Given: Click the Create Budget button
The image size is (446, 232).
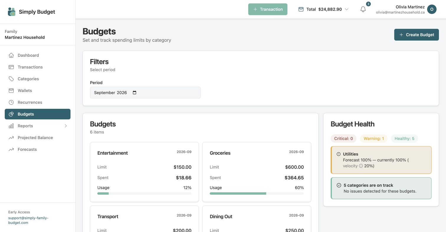Looking at the screenshot, I should (416, 35).
